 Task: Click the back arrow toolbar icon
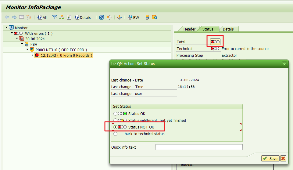[x=7, y=17]
